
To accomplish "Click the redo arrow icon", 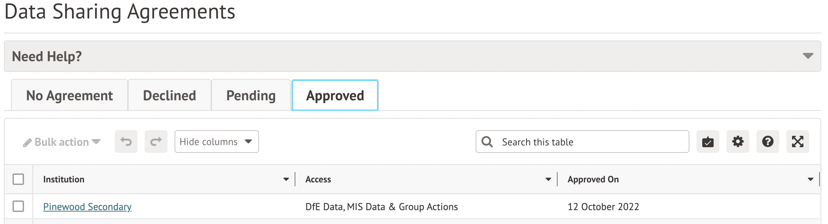I will (156, 142).
